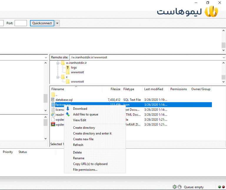Click the database.sql file icon
The width and height of the screenshot is (226, 190).
coord(53,100)
